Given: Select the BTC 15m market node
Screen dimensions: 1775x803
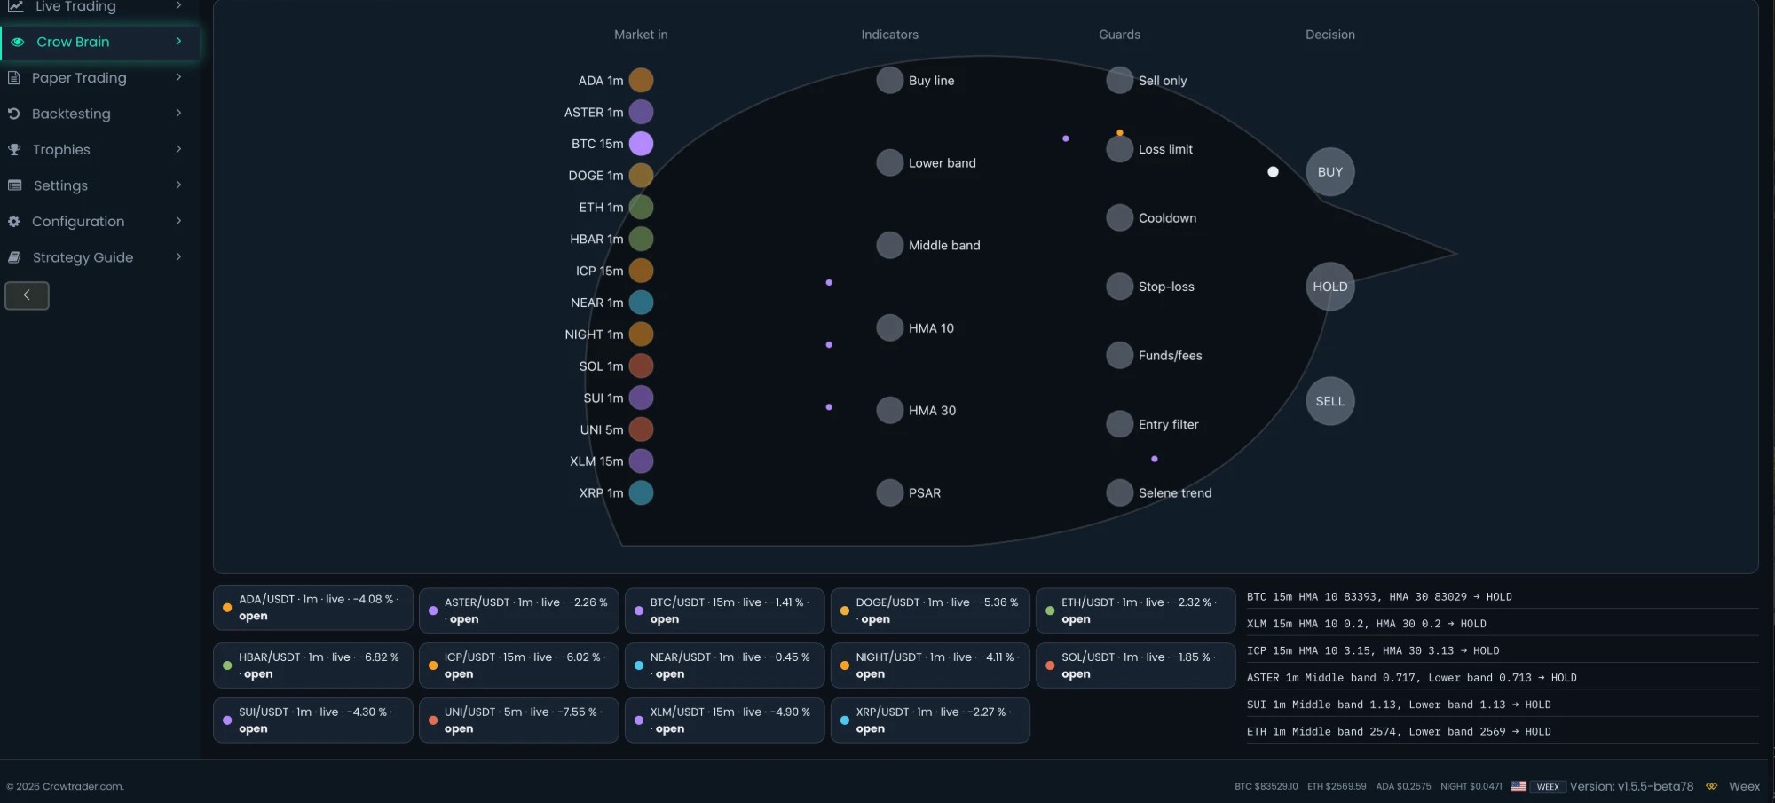Looking at the screenshot, I should (641, 144).
